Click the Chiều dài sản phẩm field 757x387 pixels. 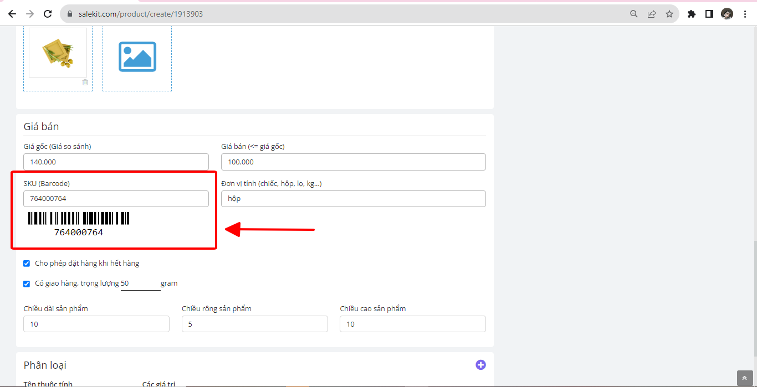96,324
